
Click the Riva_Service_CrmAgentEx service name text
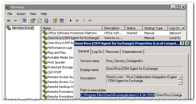click(124, 61)
